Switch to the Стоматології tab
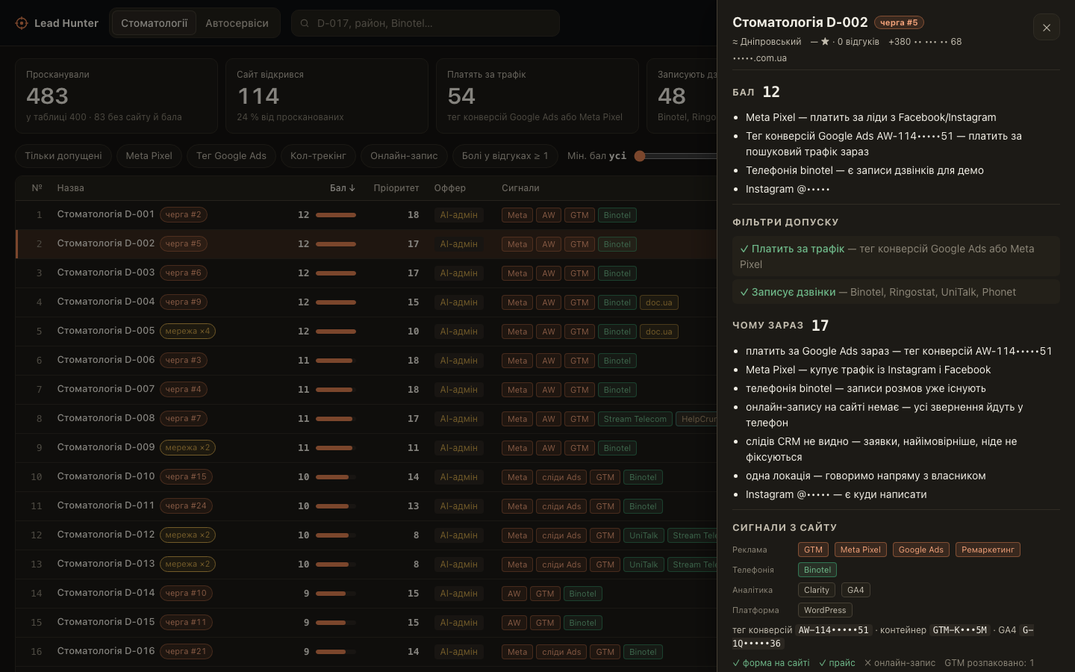1075x672 pixels. coord(155,23)
